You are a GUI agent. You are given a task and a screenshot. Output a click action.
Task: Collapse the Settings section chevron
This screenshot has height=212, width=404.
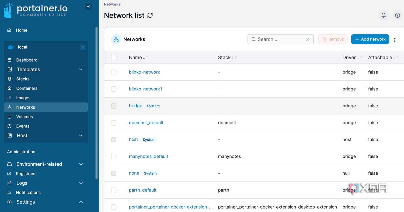(81, 202)
